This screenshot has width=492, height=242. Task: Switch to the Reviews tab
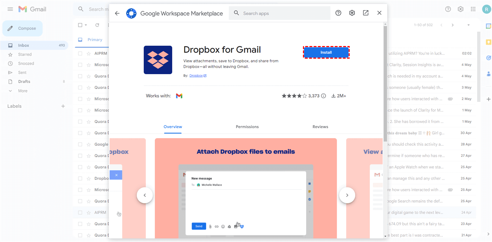click(x=320, y=127)
